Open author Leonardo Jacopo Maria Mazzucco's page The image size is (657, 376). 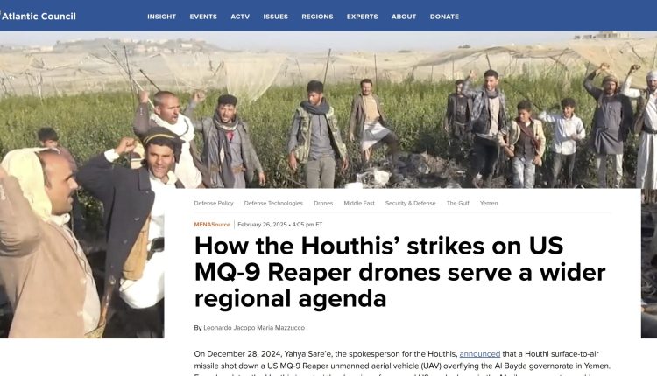254,328
